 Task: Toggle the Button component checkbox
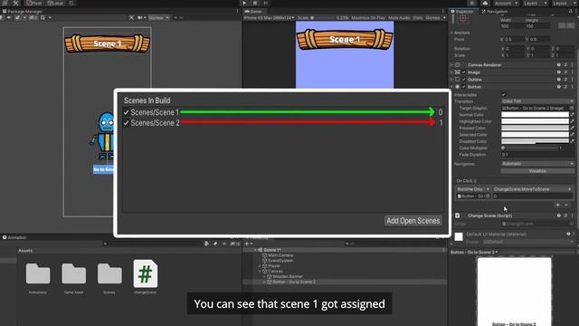coord(464,87)
